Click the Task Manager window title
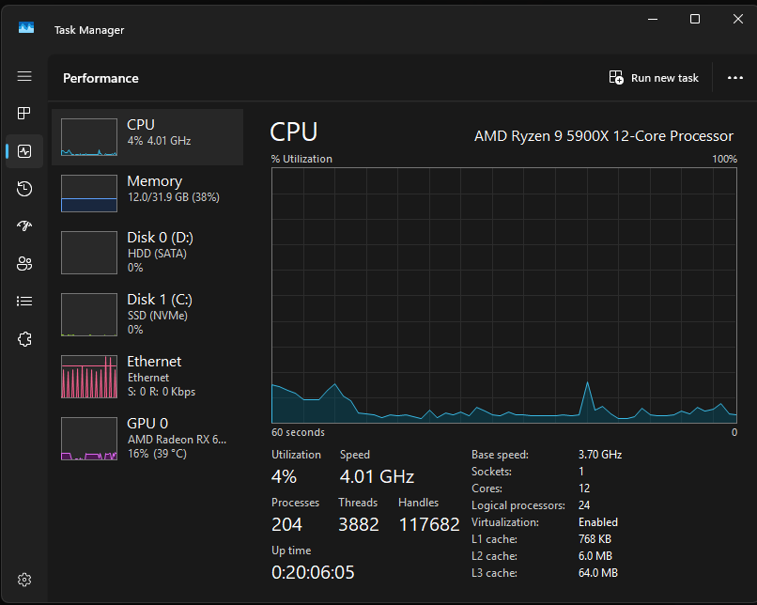This screenshot has width=757, height=605. tap(89, 30)
